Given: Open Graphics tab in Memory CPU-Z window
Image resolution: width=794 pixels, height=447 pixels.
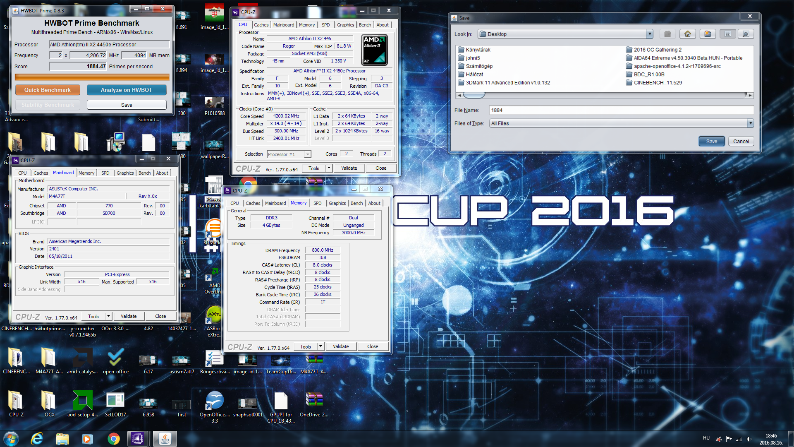Looking at the screenshot, I should point(337,203).
